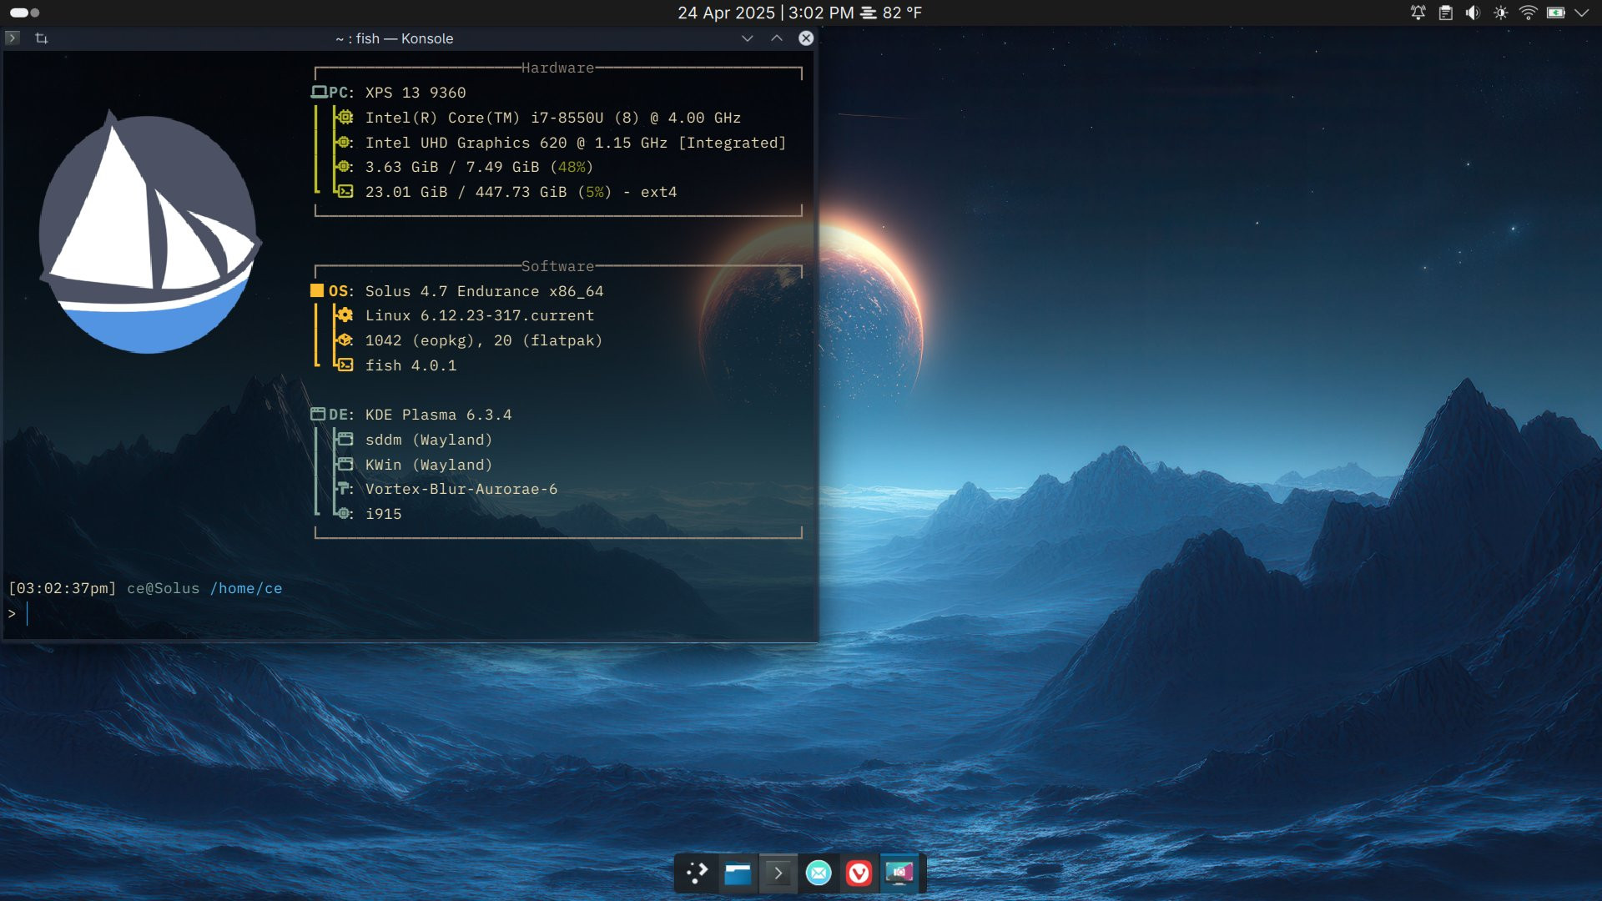Maximize Konsole with the up chevron
1602x901 pixels.
(777, 38)
